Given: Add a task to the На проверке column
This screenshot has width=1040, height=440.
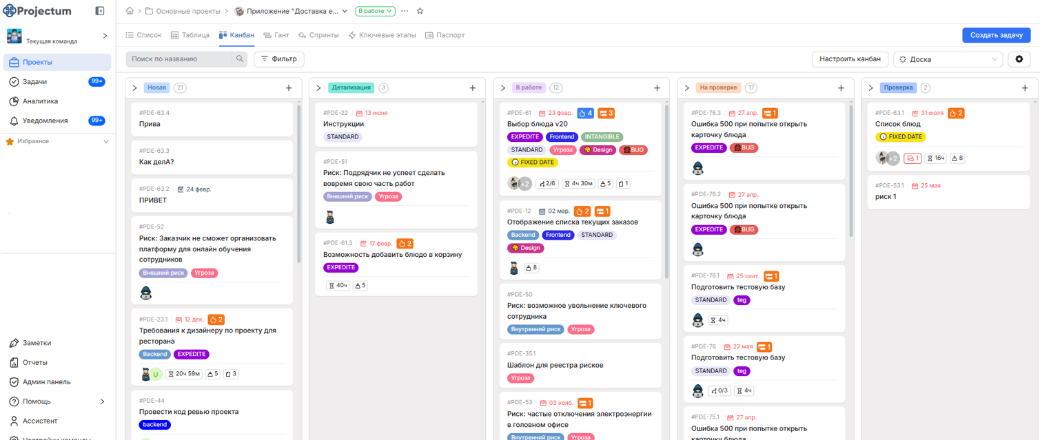Looking at the screenshot, I should 841,88.
